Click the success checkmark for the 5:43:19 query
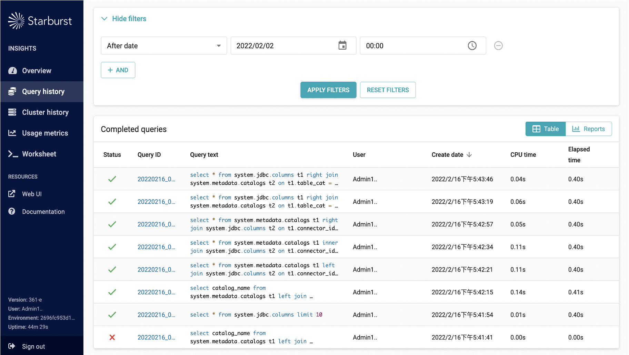Image resolution: width=629 pixels, height=355 pixels. point(112,202)
